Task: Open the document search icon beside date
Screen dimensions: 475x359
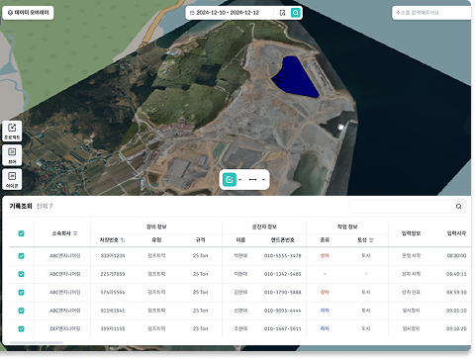Action: point(283,13)
